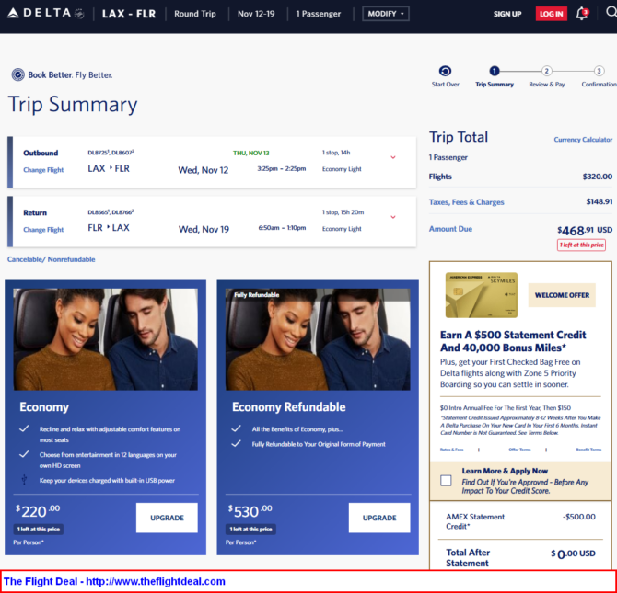Click the Book Better badge icon
Image resolution: width=617 pixels, height=593 pixels.
click(x=17, y=74)
